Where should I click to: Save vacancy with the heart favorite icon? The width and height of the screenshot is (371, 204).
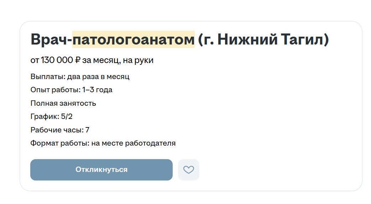click(189, 170)
